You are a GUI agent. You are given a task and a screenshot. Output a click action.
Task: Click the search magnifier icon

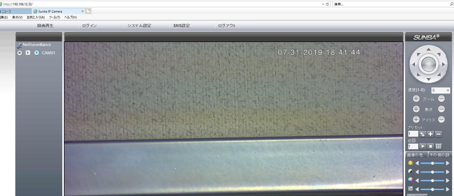click(x=452, y=4)
